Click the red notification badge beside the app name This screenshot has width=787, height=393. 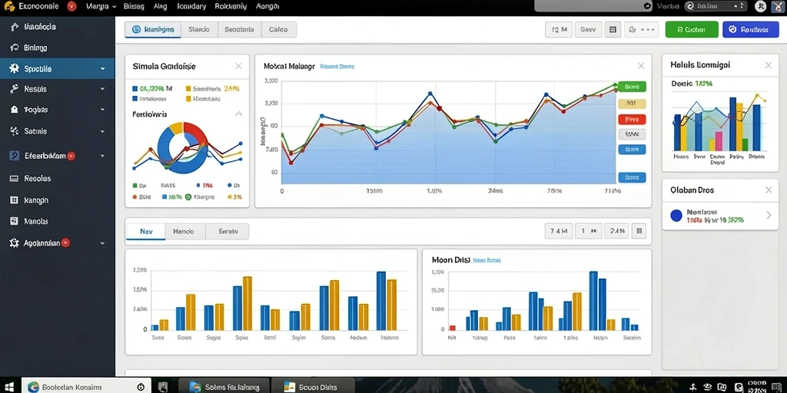point(71,6)
